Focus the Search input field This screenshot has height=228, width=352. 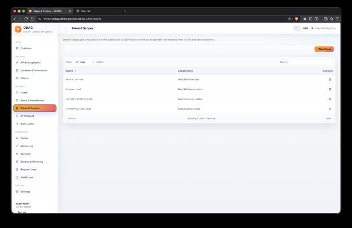point(311,62)
